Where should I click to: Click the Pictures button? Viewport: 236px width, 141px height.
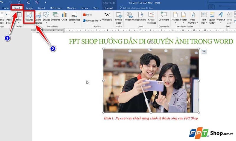(x=29, y=17)
